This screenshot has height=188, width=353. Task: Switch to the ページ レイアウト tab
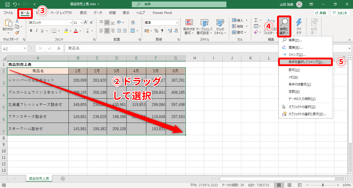pyautogui.click(x=61, y=13)
